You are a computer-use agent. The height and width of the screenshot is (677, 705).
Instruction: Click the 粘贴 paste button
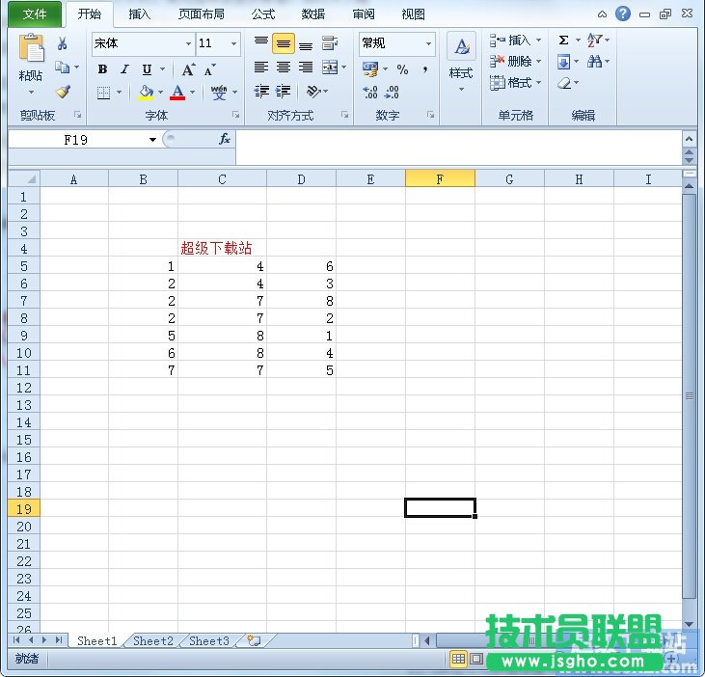point(31,63)
